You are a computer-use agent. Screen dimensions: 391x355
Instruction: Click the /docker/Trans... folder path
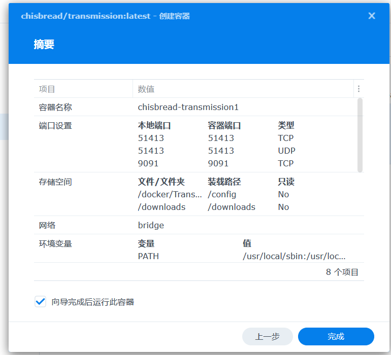click(x=170, y=194)
